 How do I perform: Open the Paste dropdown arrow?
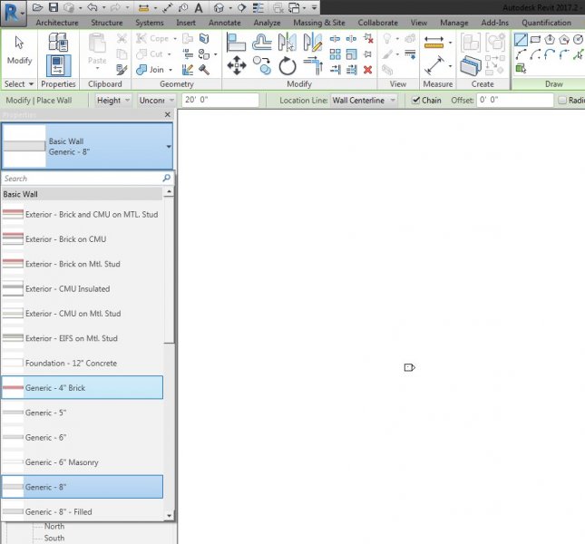[x=97, y=69]
